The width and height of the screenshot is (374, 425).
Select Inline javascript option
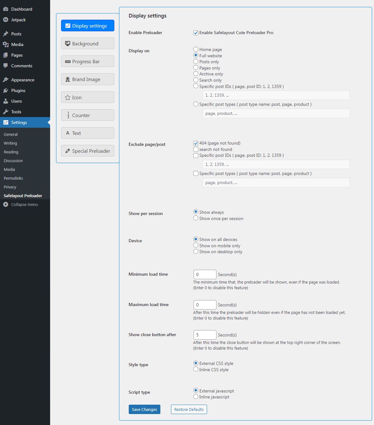[196, 397]
